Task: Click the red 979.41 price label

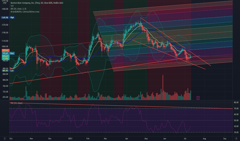Action: click(5, 50)
